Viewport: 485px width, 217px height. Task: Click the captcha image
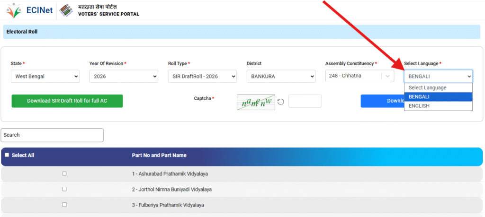point(256,101)
